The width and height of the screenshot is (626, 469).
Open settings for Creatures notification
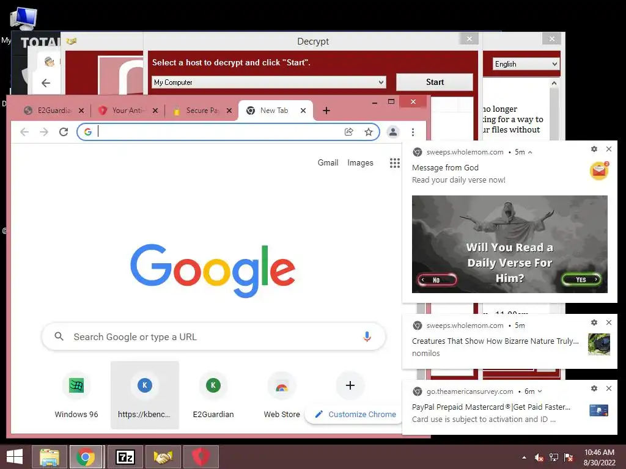(594, 322)
